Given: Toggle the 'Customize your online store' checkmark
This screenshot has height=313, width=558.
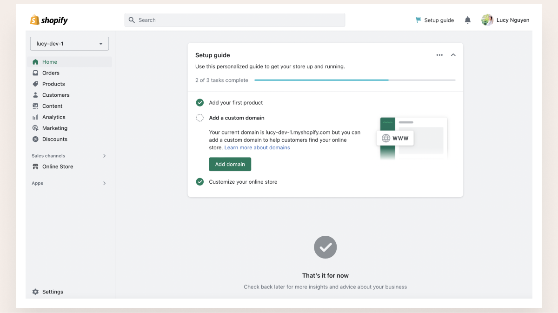Looking at the screenshot, I should (200, 182).
